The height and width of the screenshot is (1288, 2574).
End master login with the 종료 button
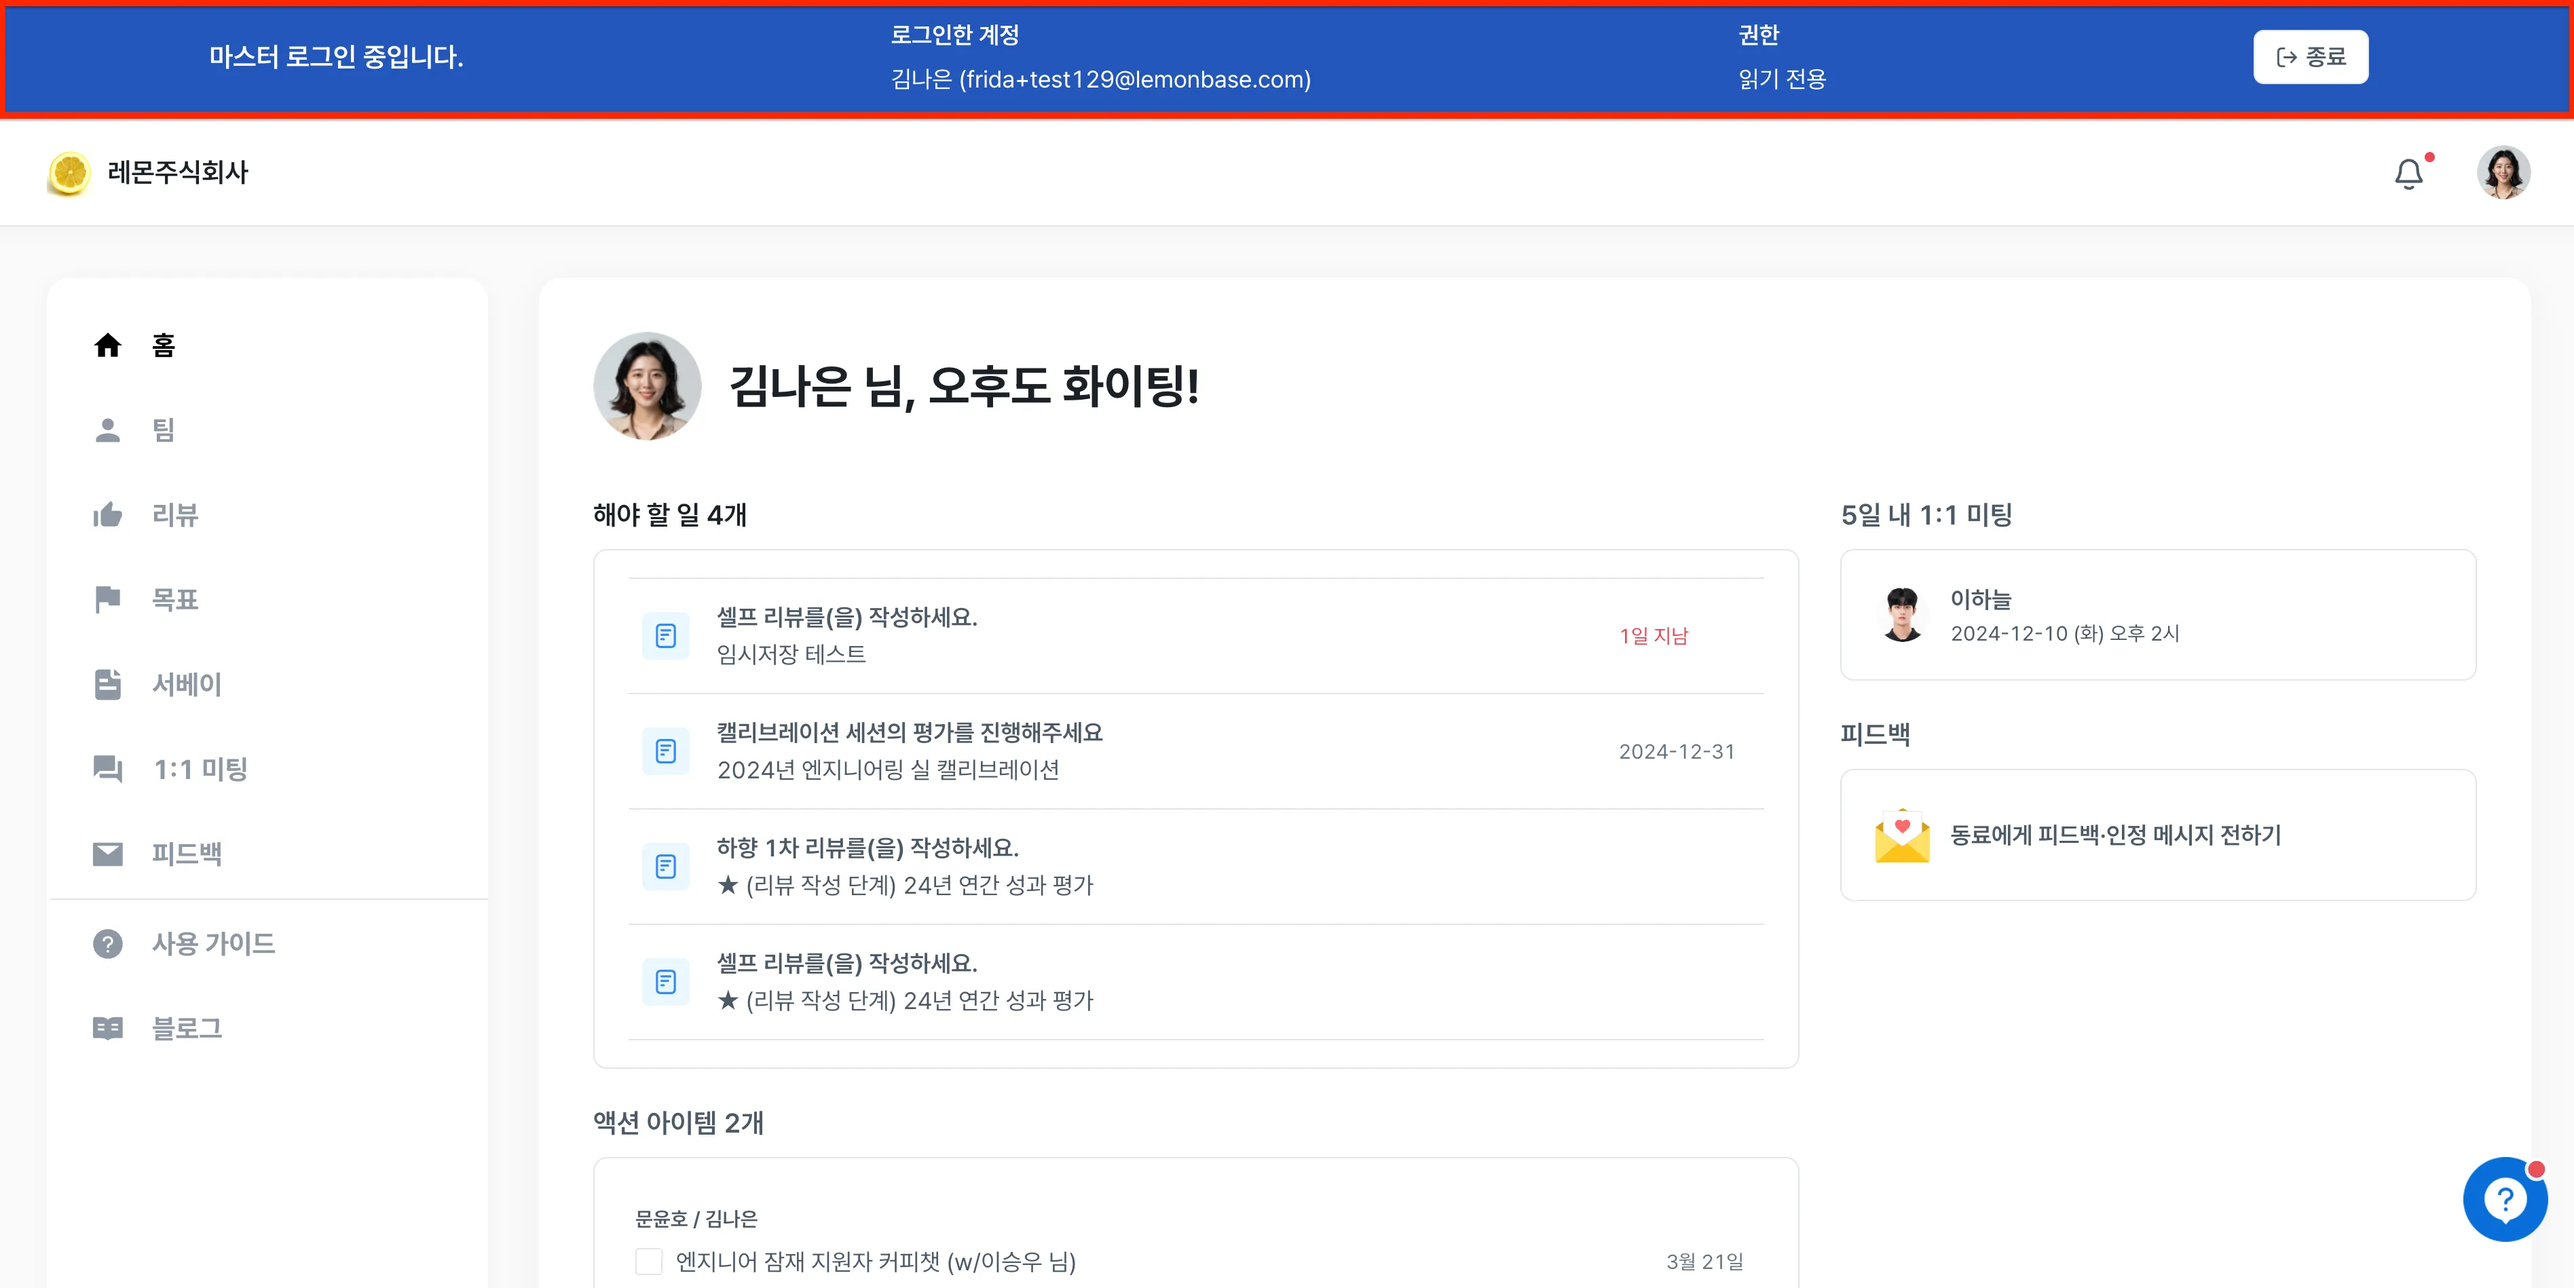point(2310,57)
